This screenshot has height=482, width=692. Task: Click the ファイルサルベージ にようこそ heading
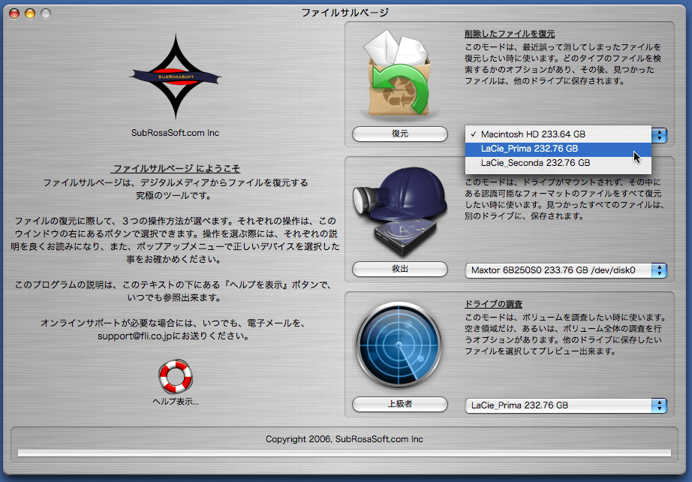click(175, 169)
